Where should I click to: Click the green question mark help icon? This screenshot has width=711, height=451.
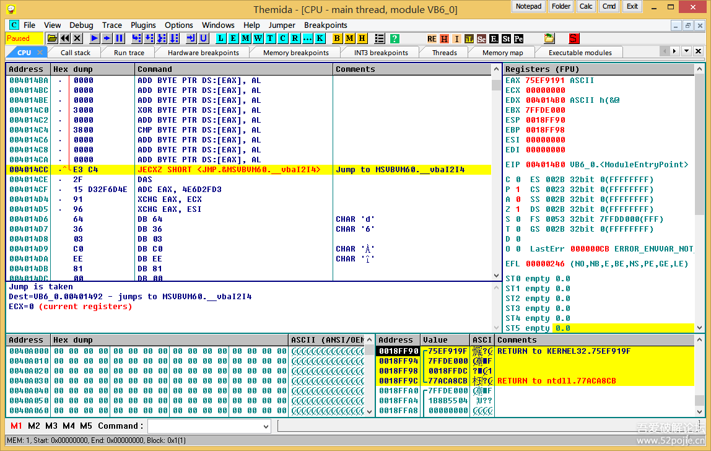click(x=395, y=38)
